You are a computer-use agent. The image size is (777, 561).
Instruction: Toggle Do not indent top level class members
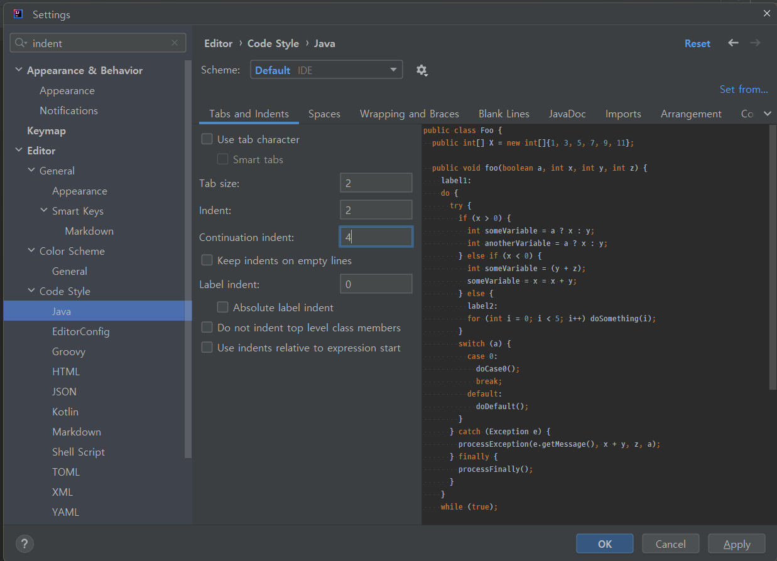[207, 328]
